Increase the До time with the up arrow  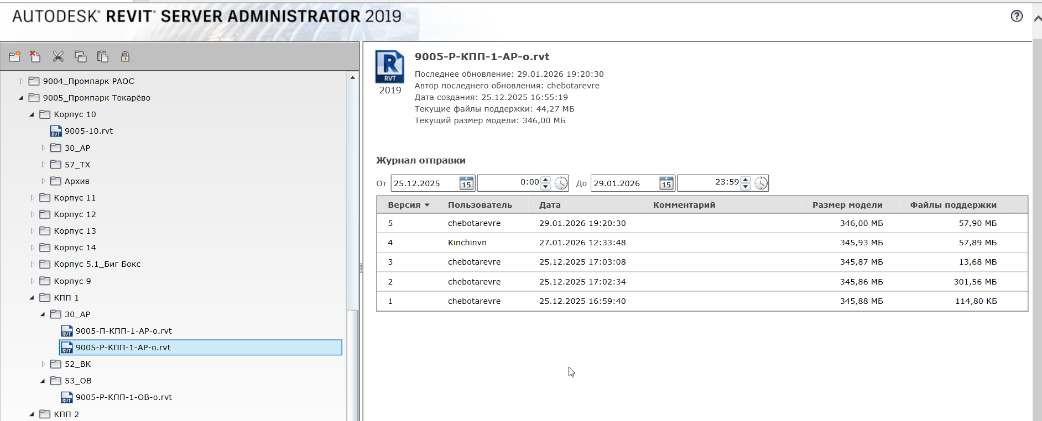746,180
